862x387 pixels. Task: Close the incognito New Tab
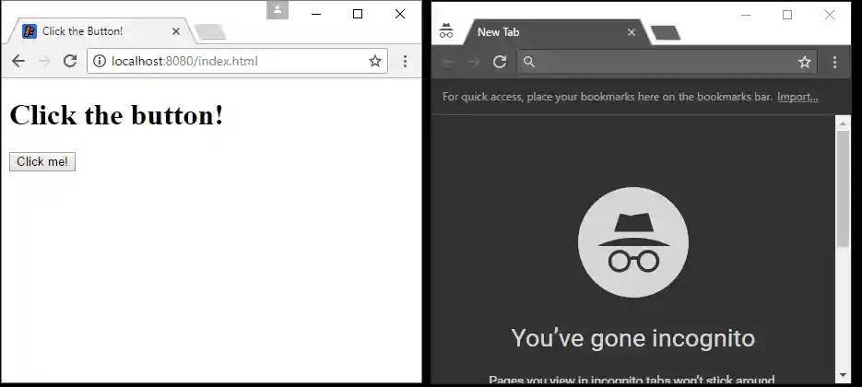tap(632, 32)
